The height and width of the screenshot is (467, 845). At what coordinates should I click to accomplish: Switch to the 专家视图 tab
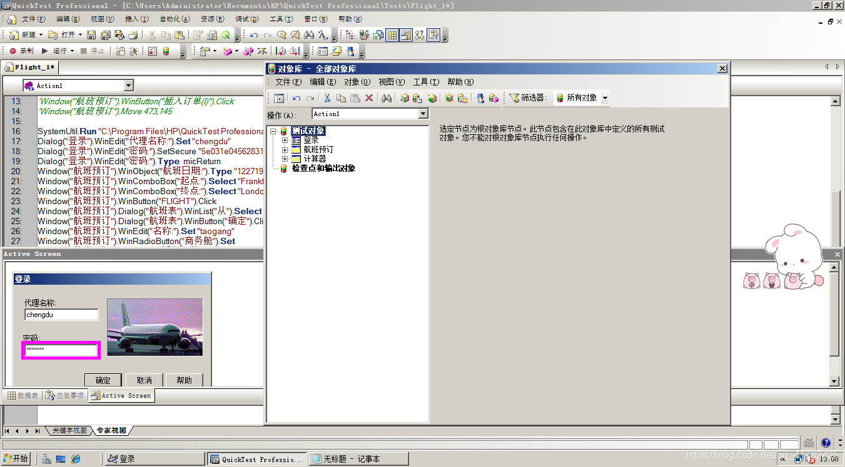tap(111, 431)
